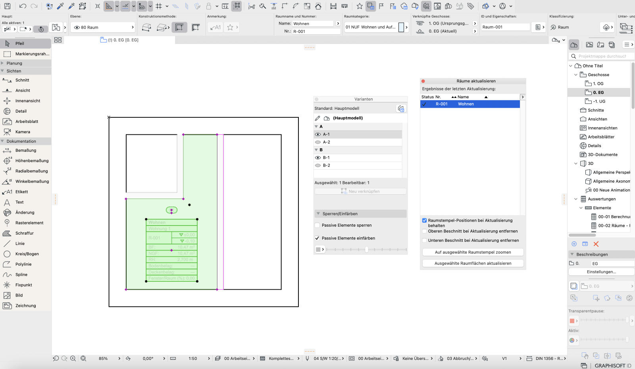
Task: Select the Bild picture tool
Action: coord(25,295)
